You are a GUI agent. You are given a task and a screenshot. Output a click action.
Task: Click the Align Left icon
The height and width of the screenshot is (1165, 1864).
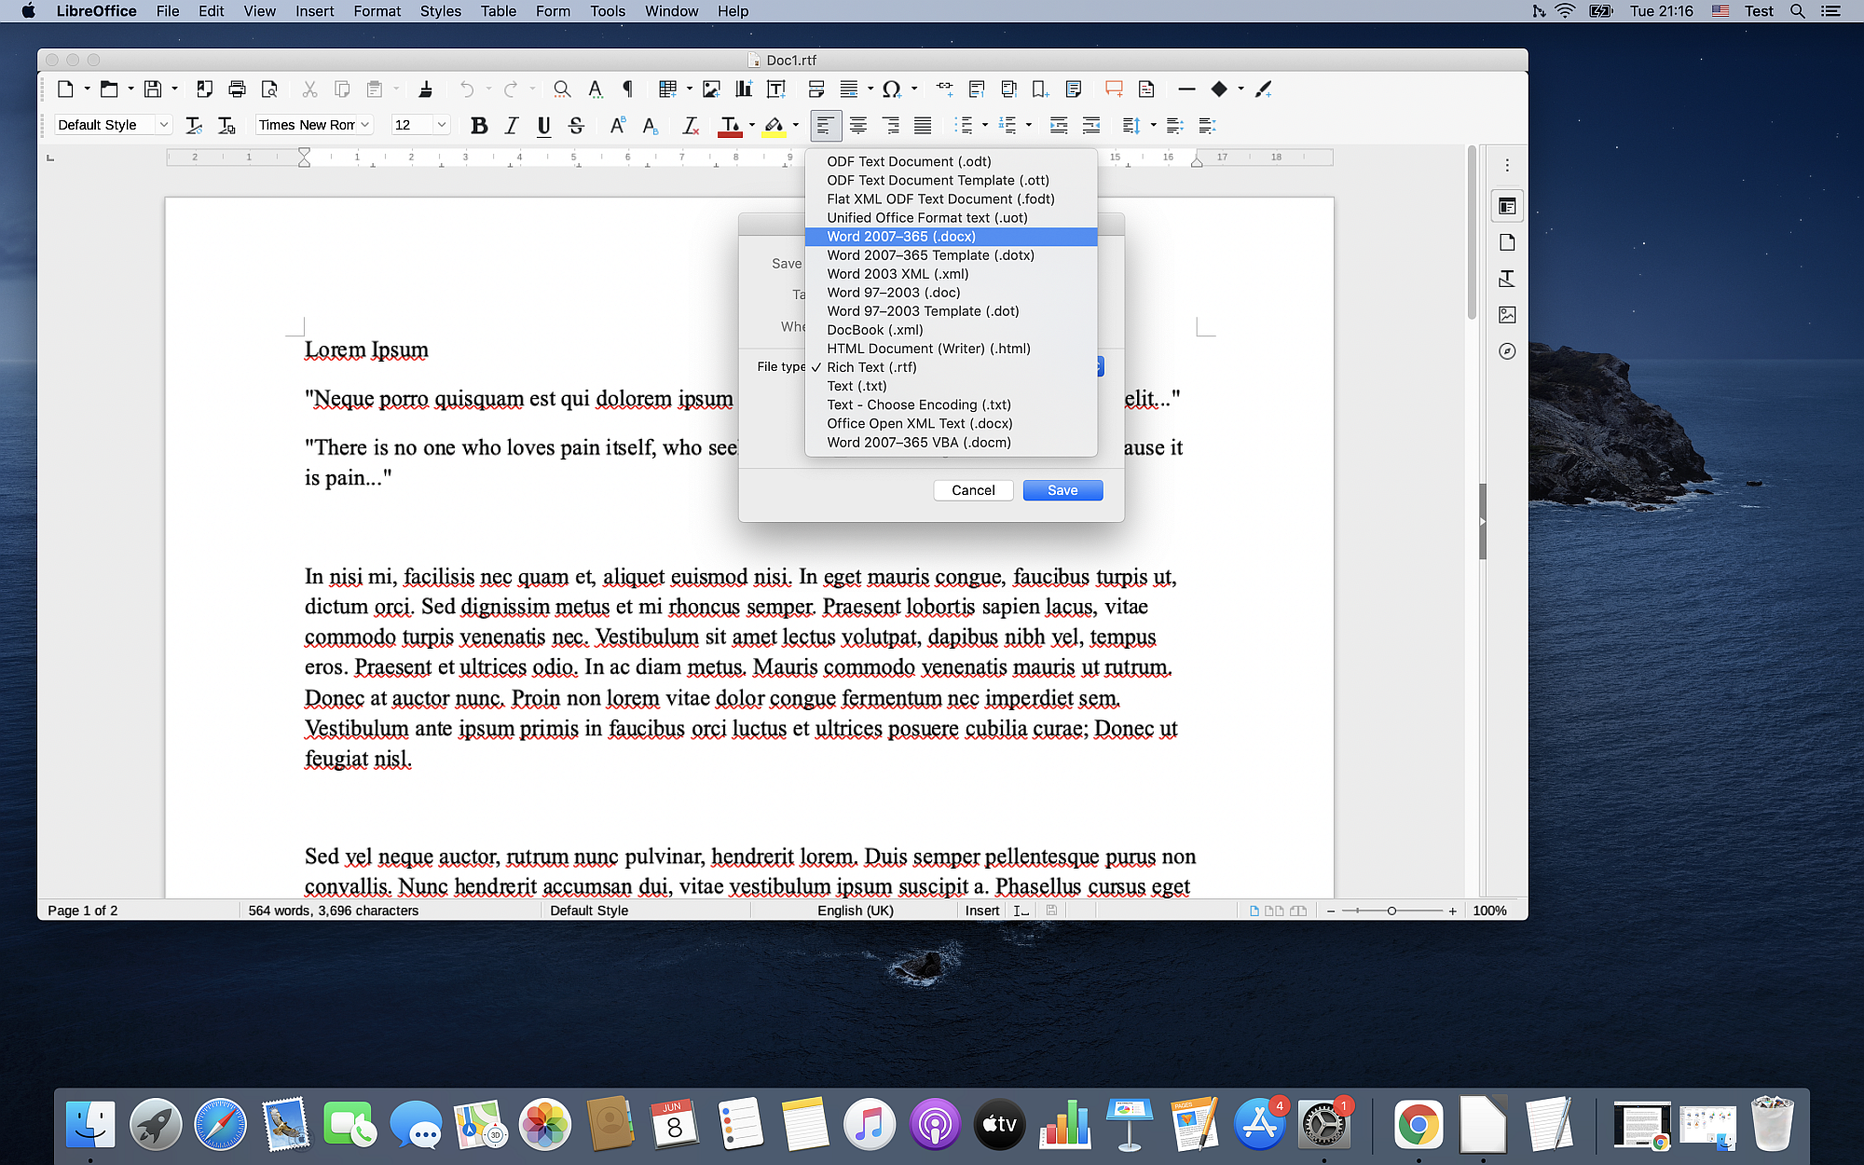826,123
